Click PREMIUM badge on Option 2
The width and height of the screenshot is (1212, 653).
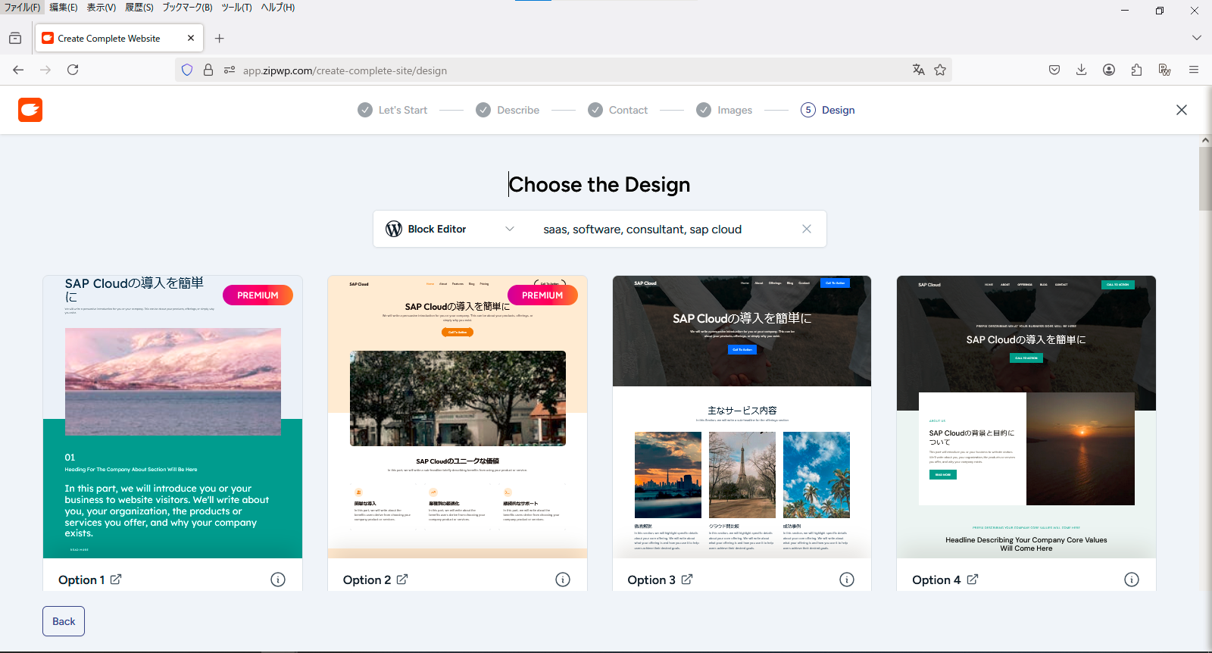pyautogui.click(x=542, y=295)
